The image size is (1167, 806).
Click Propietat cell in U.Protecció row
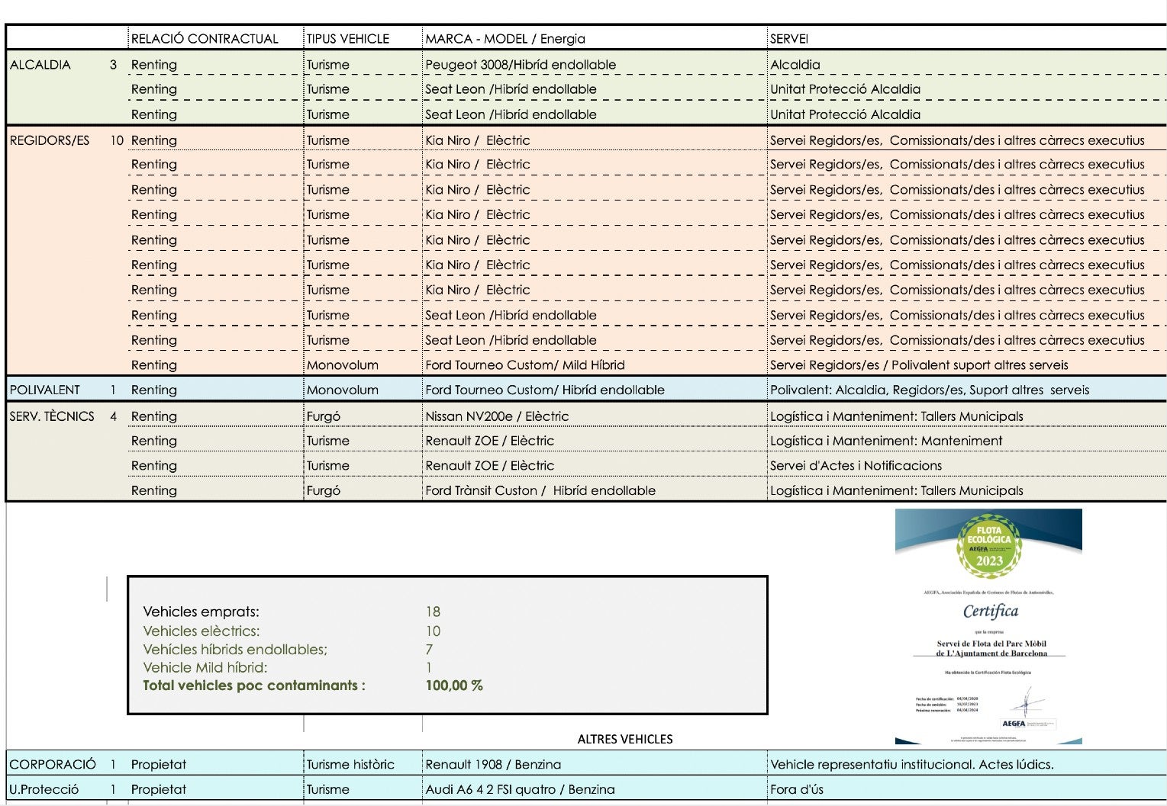tap(159, 789)
